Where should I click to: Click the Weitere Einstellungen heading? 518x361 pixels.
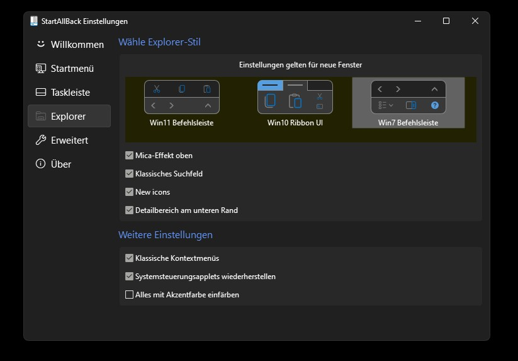pyautogui.click(x=166, y=235)
